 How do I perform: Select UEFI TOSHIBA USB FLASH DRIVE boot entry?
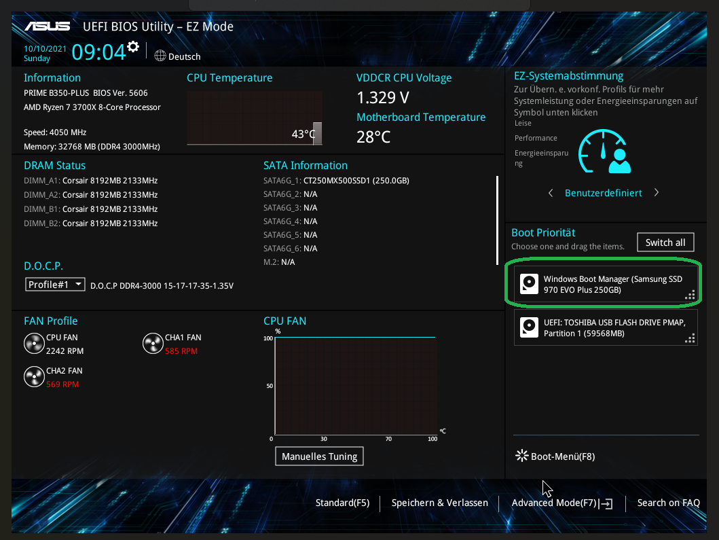pyautogui.click(x=606, y=327)
